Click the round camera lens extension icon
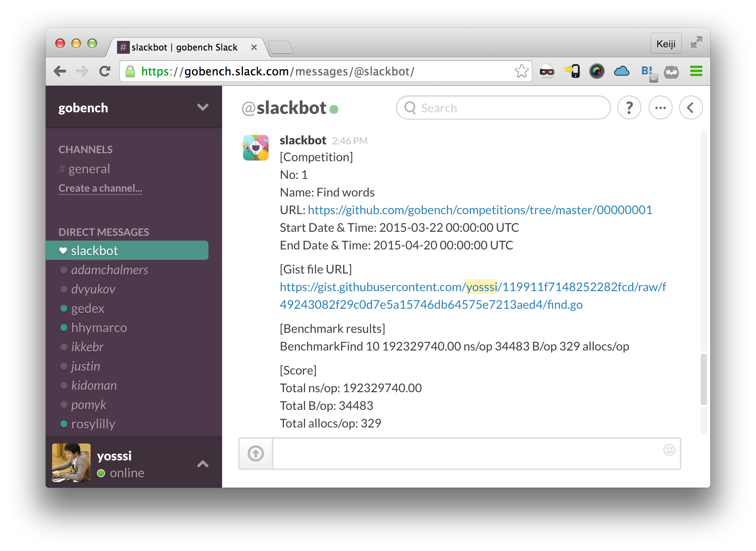This screenshot has width=756, height=551. (596, 71)
